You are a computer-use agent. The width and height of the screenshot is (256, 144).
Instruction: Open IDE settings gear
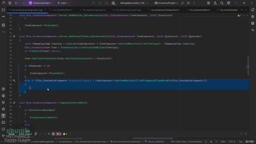coord(228,3)
